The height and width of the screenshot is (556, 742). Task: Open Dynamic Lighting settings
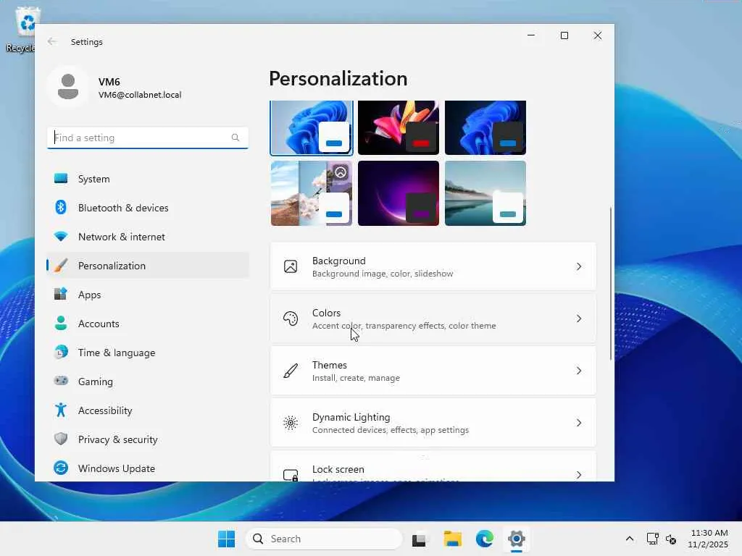(433, 423)
